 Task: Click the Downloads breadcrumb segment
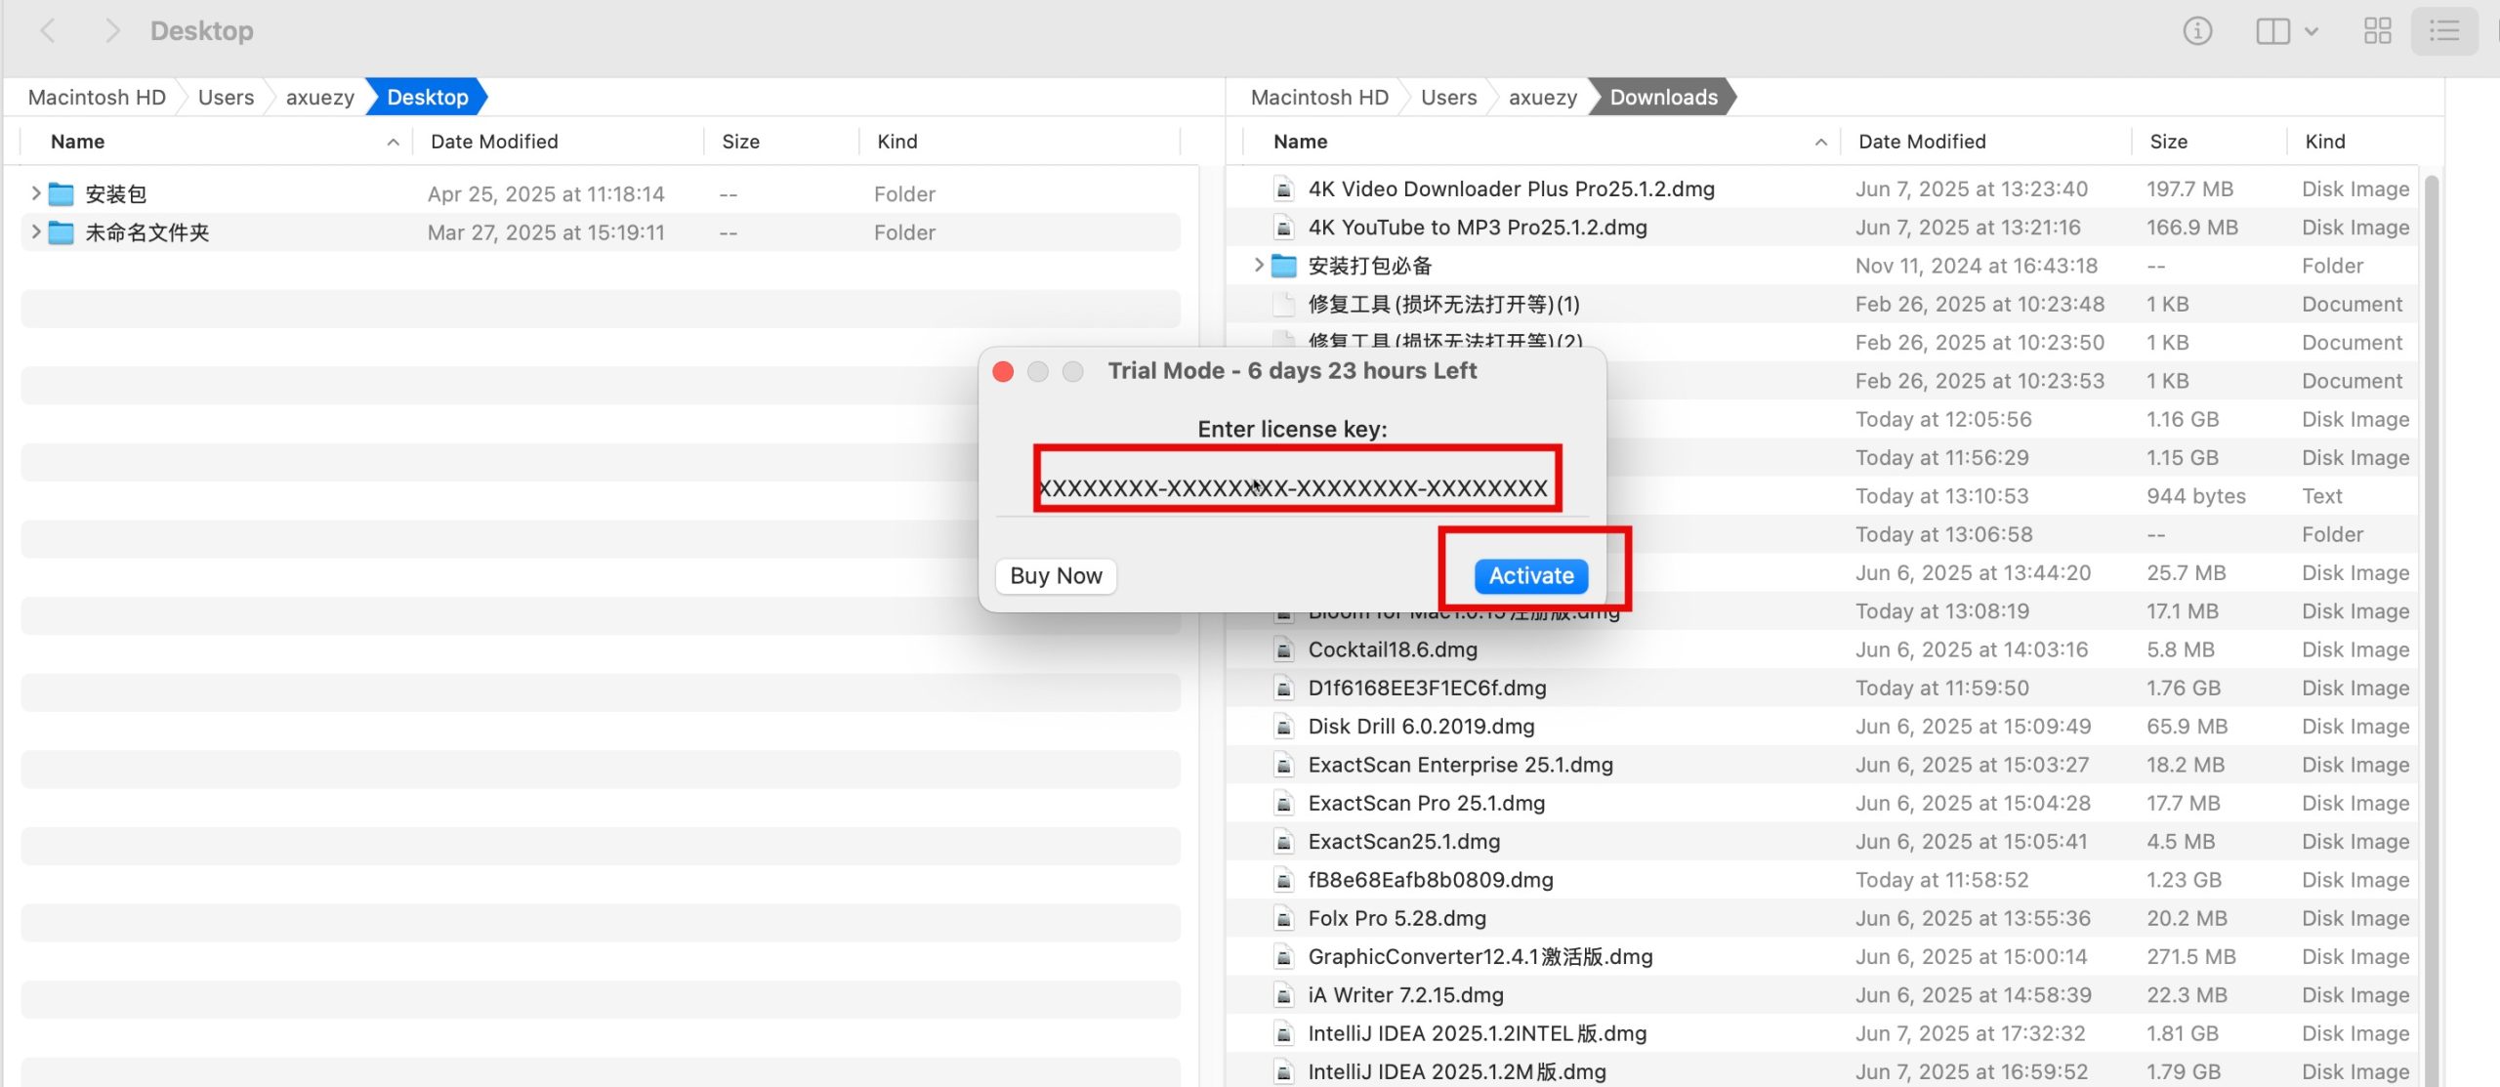pyautogui.click(x=1662, y=98)
